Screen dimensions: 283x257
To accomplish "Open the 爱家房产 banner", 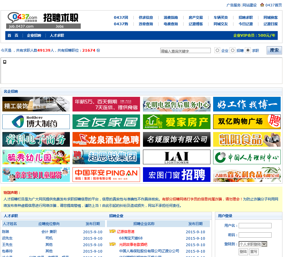I will [x=176, y=122].
